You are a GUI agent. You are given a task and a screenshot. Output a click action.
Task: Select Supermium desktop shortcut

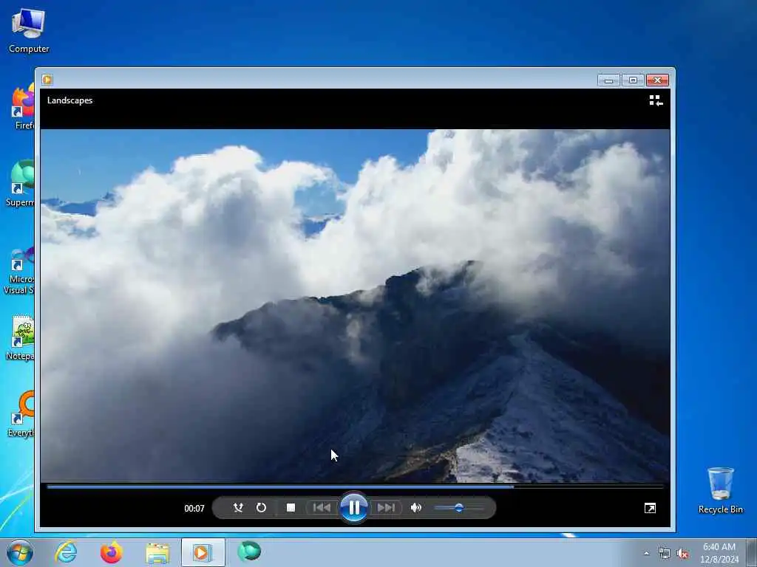[x=21, y=183]
